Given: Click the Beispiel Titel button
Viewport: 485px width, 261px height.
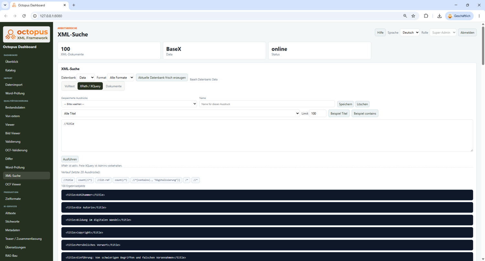Looking at the screenshot, I should [x=339, y=113].
